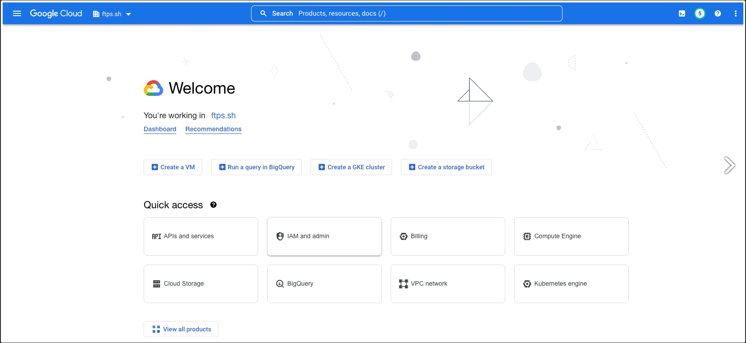Open the Compute Engine chip card
The image size is (746, 343).
571,236
